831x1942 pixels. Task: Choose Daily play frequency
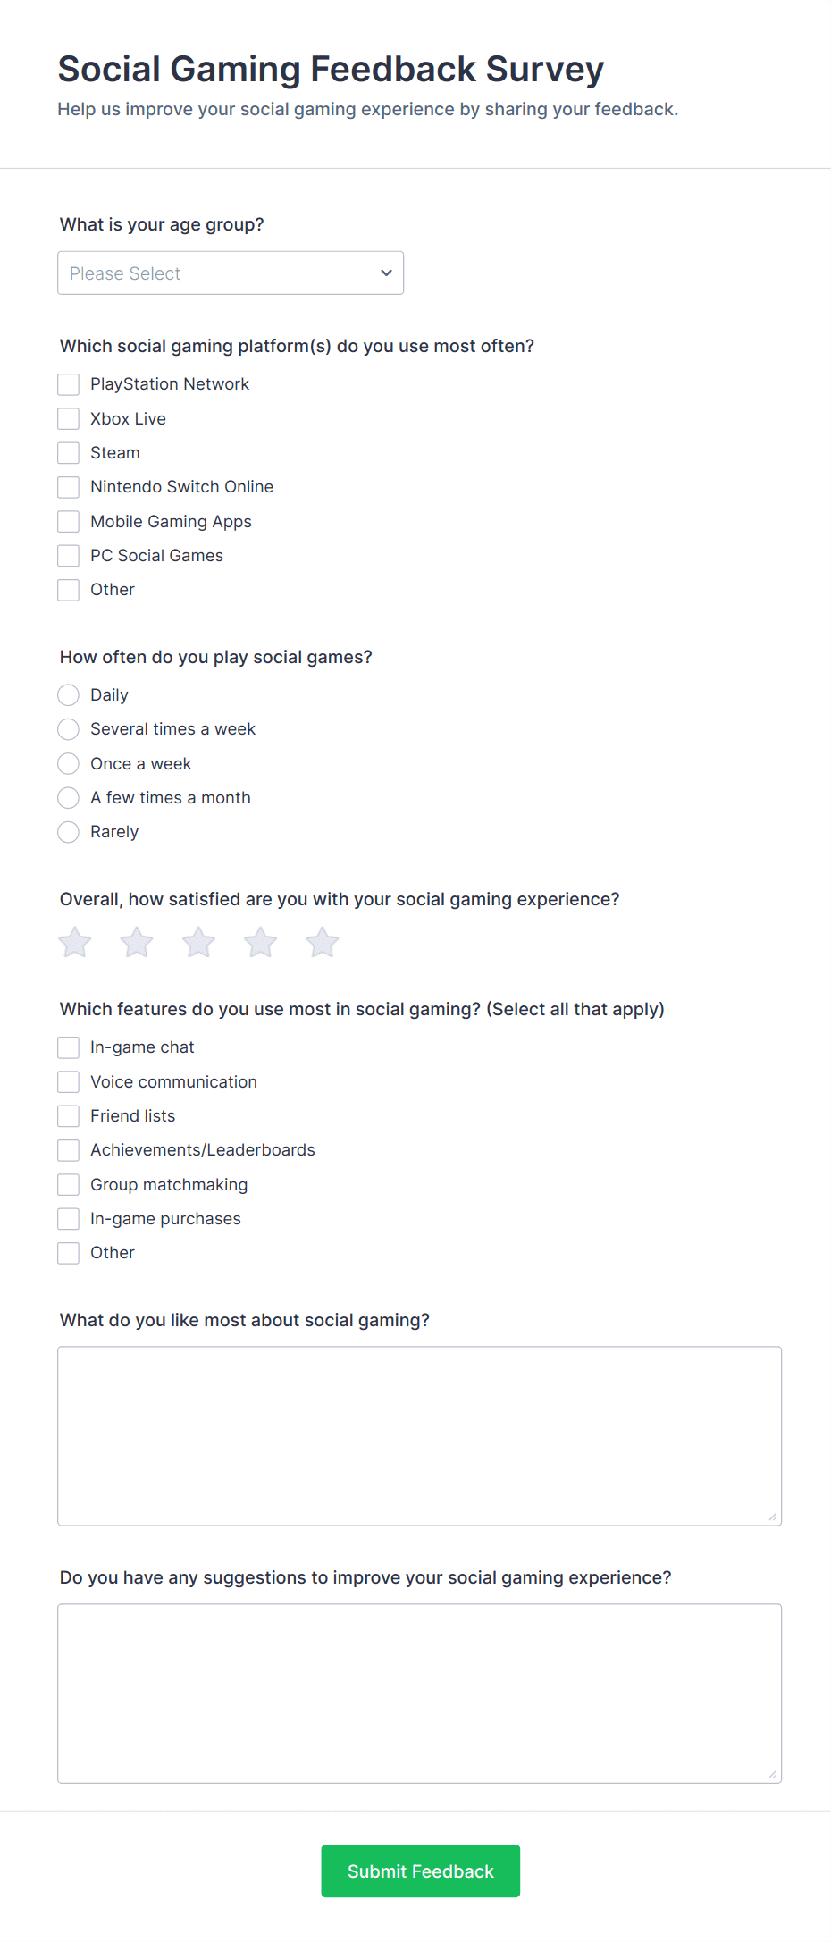pyautogui.click(x=68, y=694)
